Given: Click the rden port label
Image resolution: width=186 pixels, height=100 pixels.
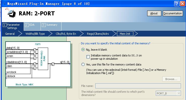Looking at the screenshot, I should coord(9,66).
